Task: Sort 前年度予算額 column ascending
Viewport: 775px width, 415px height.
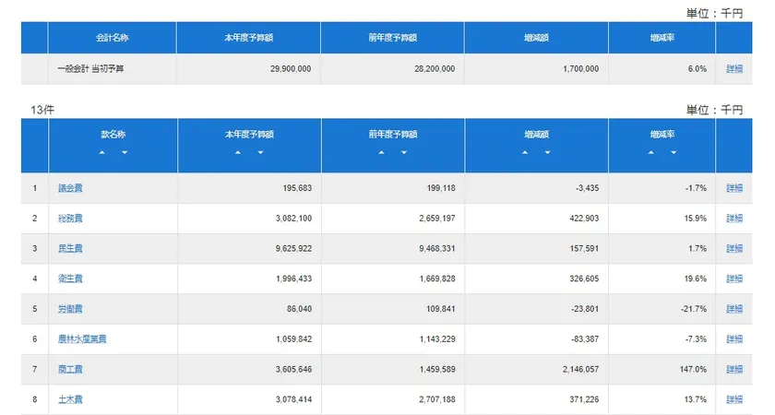Action: pyautogui.click(x=381, y=152)
